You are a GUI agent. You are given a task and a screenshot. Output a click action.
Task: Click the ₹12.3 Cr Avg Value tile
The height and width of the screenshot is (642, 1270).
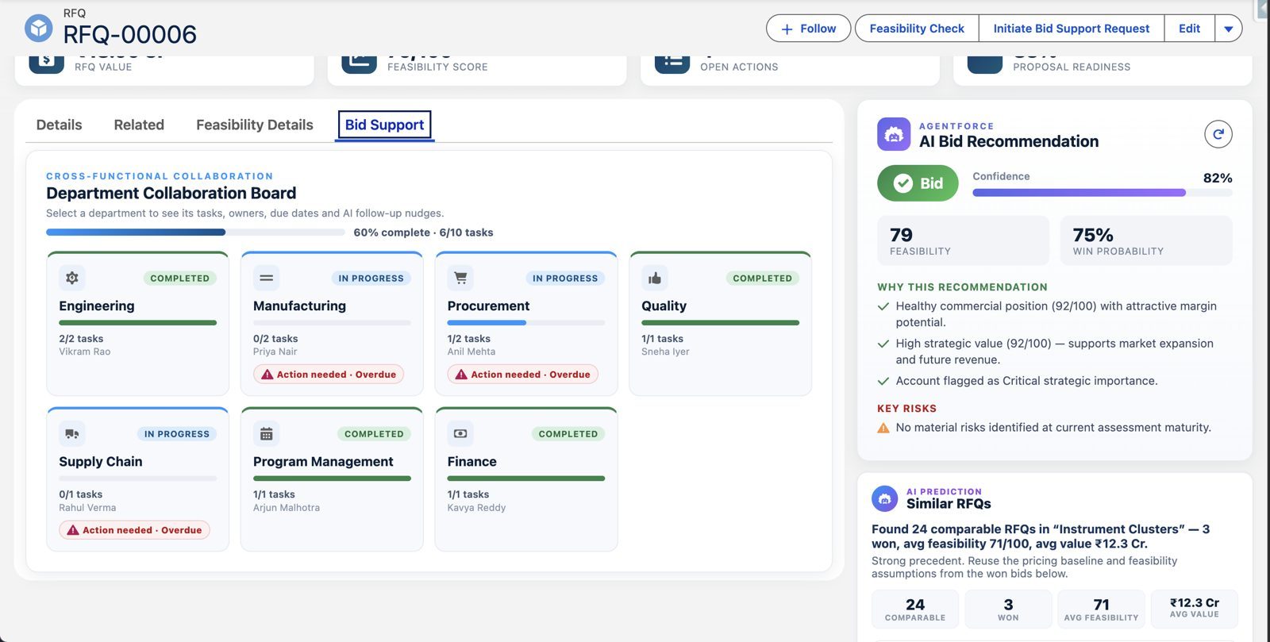pos(1195,609)
